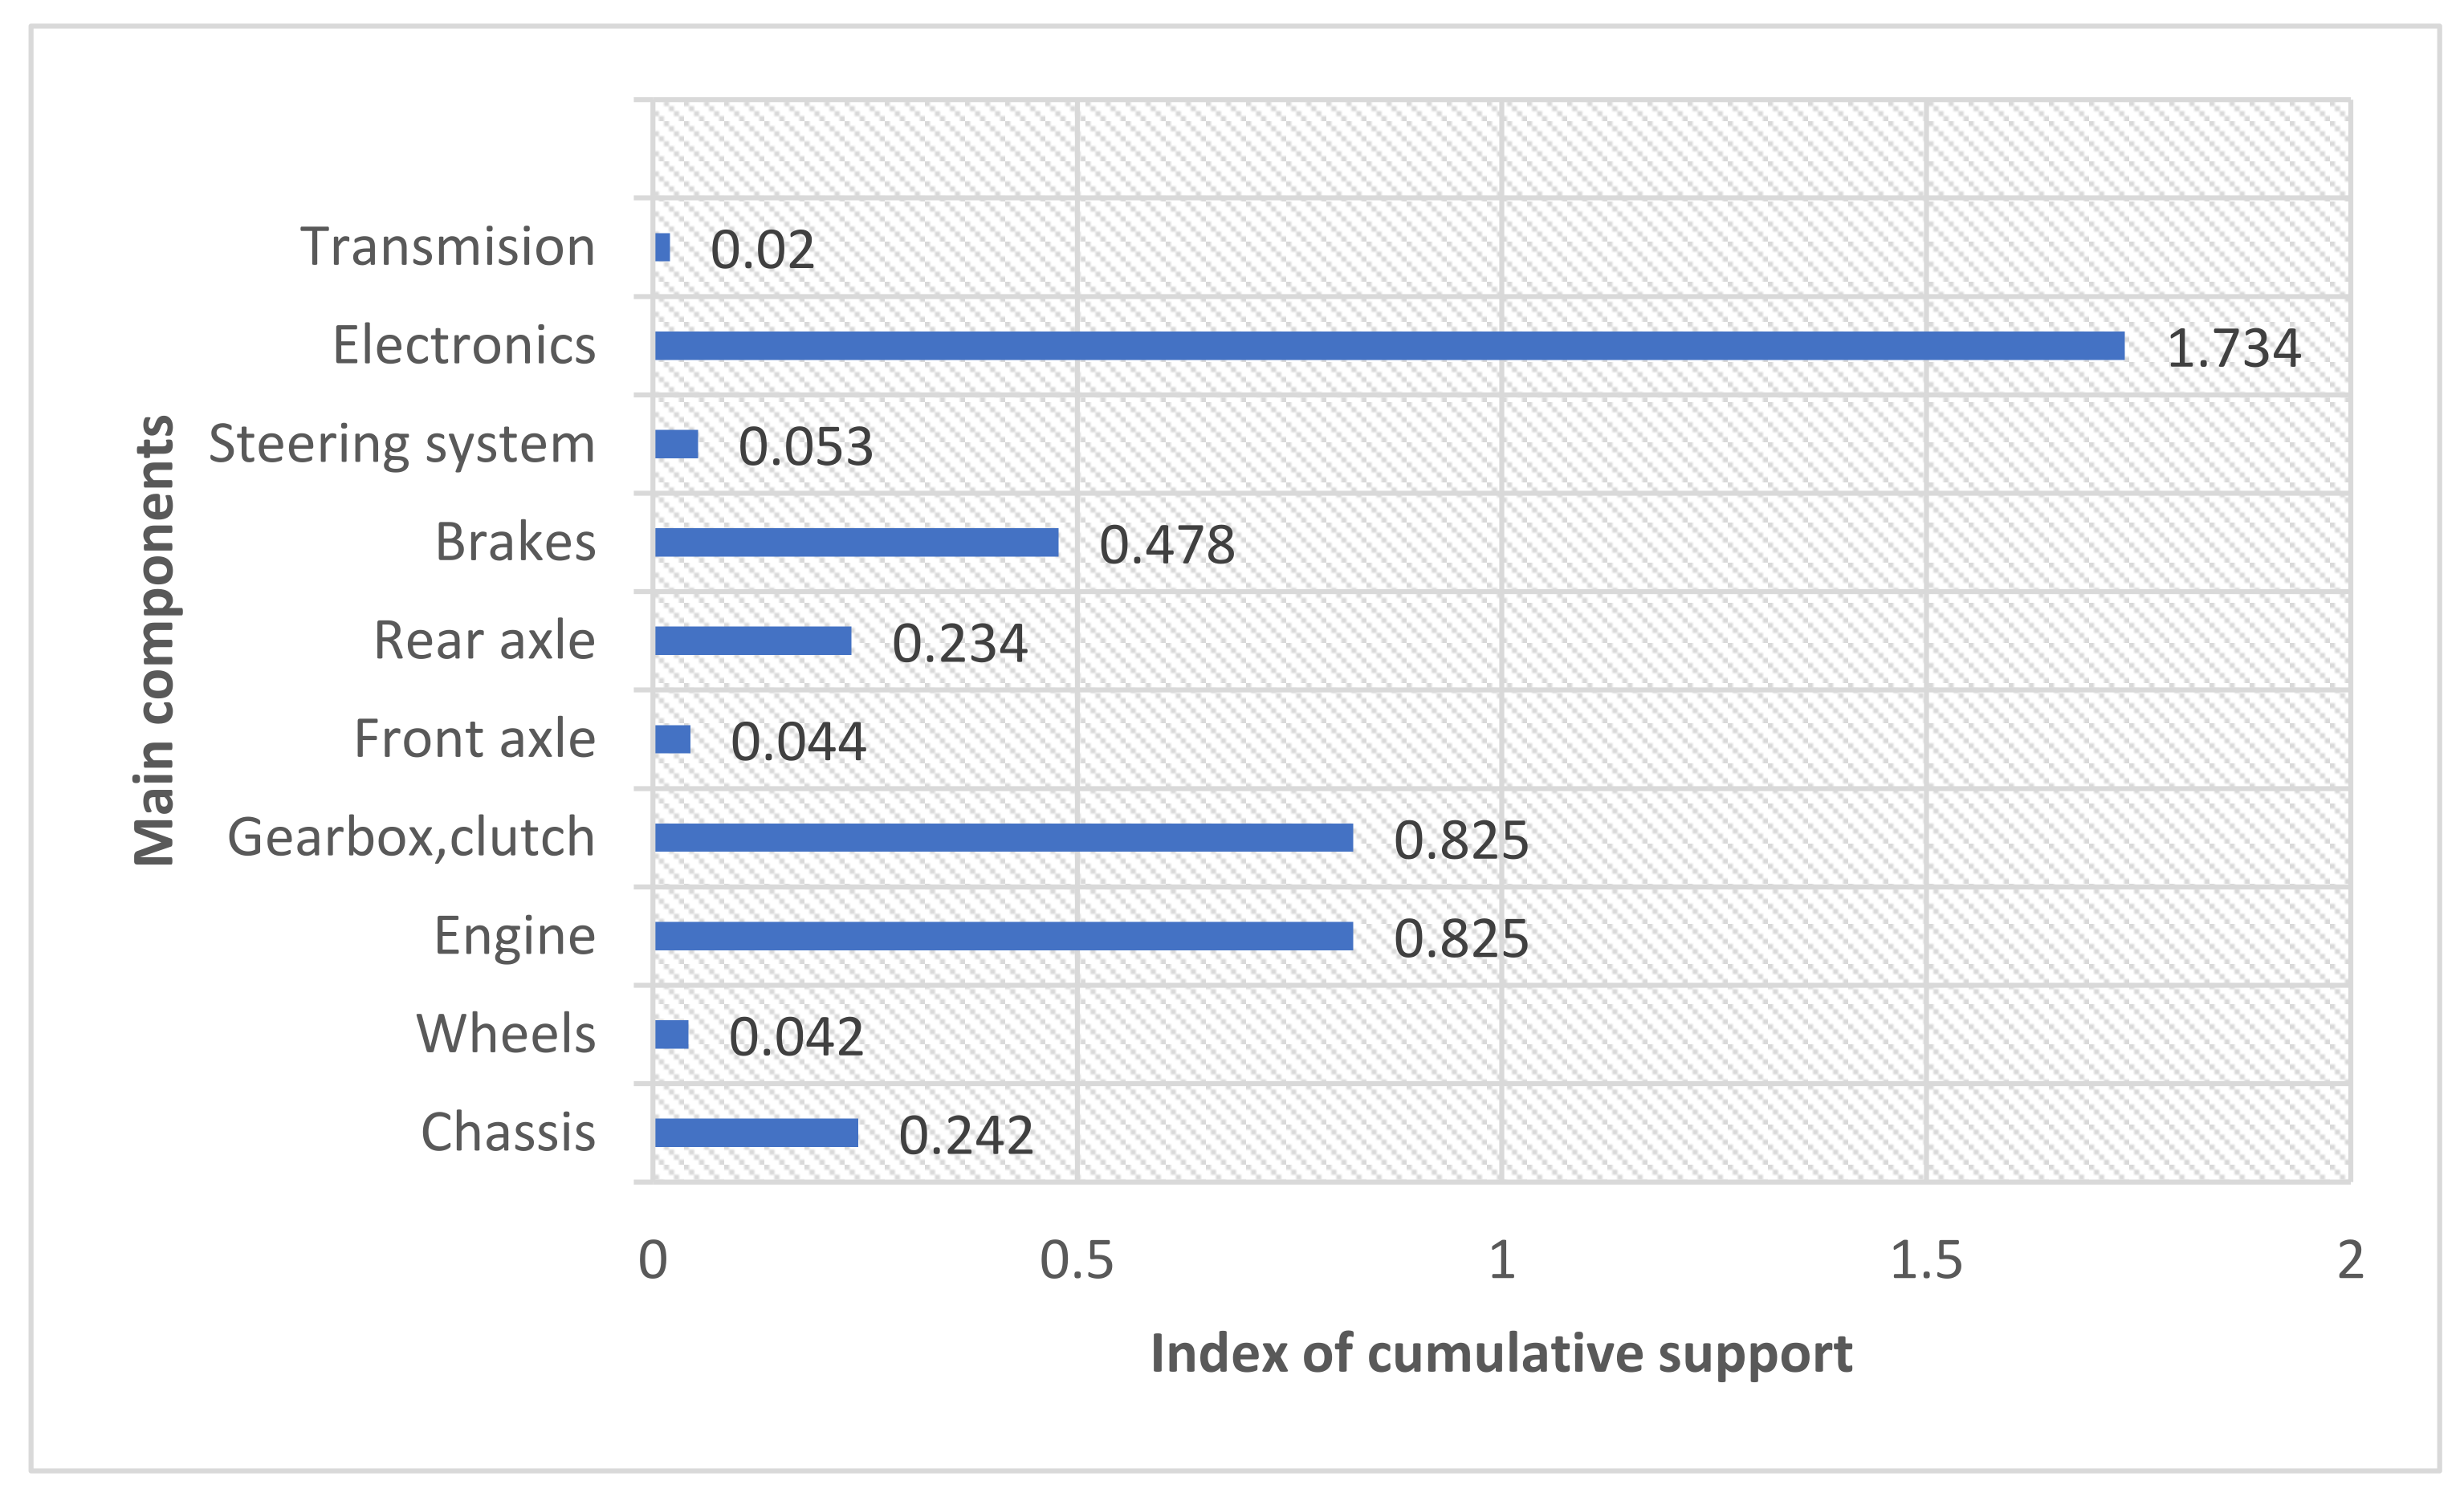Select the 0.478 data label
This screenshot has width=2464, height=1497.
(1167, 545)
